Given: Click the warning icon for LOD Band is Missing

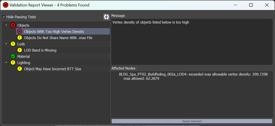Looking at the screenshot, I should pos(20,50).
